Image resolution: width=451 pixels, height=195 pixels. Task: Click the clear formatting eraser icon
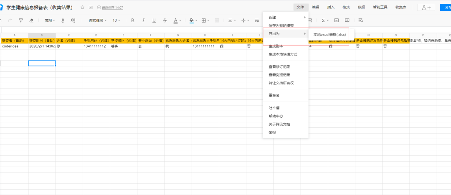pyautogui.click(x=31, y=20)
